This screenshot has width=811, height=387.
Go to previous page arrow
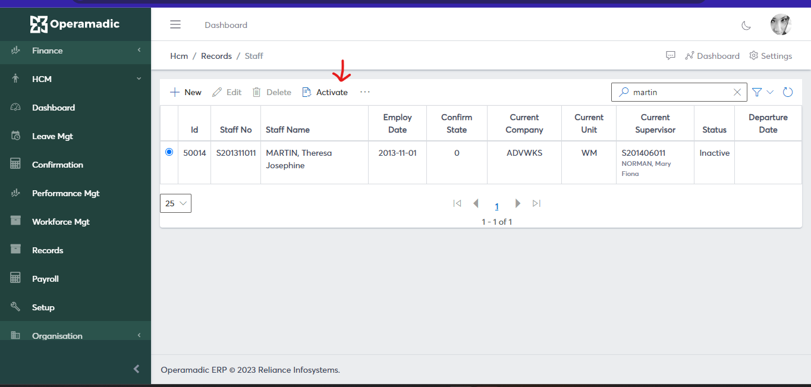476,203
